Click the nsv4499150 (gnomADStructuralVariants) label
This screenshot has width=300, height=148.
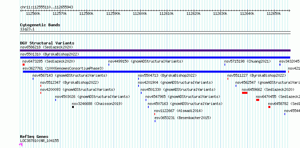[146, 61]
